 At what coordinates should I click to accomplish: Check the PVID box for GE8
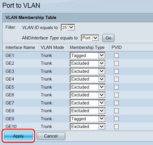[x=116, y=111]
